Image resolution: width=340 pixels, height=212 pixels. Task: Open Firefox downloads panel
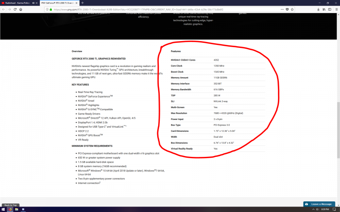tap(318, 9)
